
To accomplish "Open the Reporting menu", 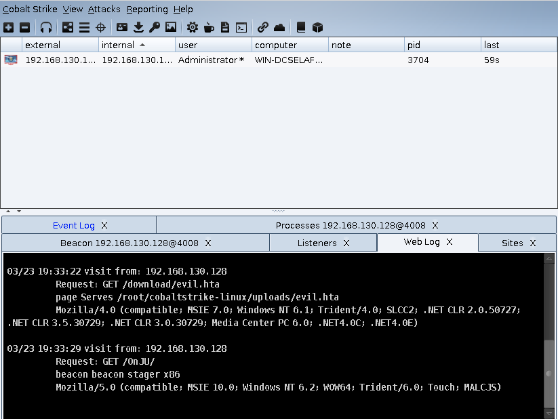I will (147, 9).
